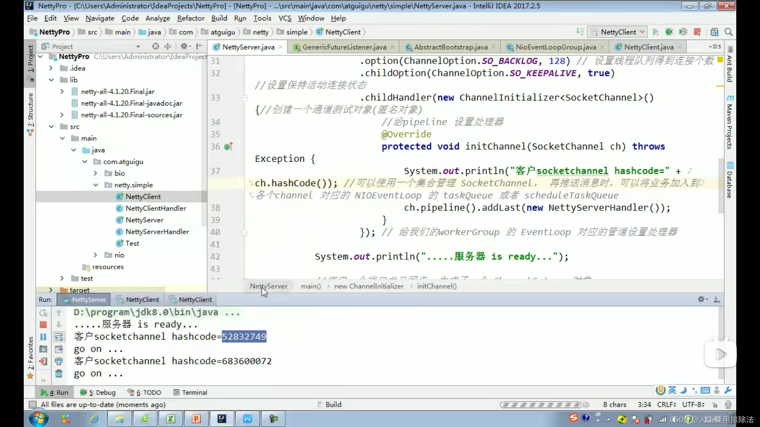The height and width of the screenshot is (427, 760).
Task: Expand netty-all-4.1.20.Final.jar node
Action: pos(62,91)
